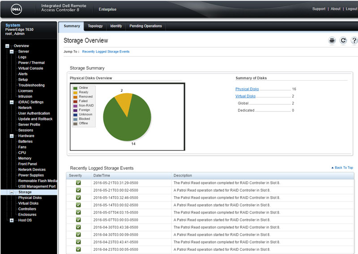This screenshot has height=254, width=358.
Task: Click the refresh page icon
Action: click(343, 41)
